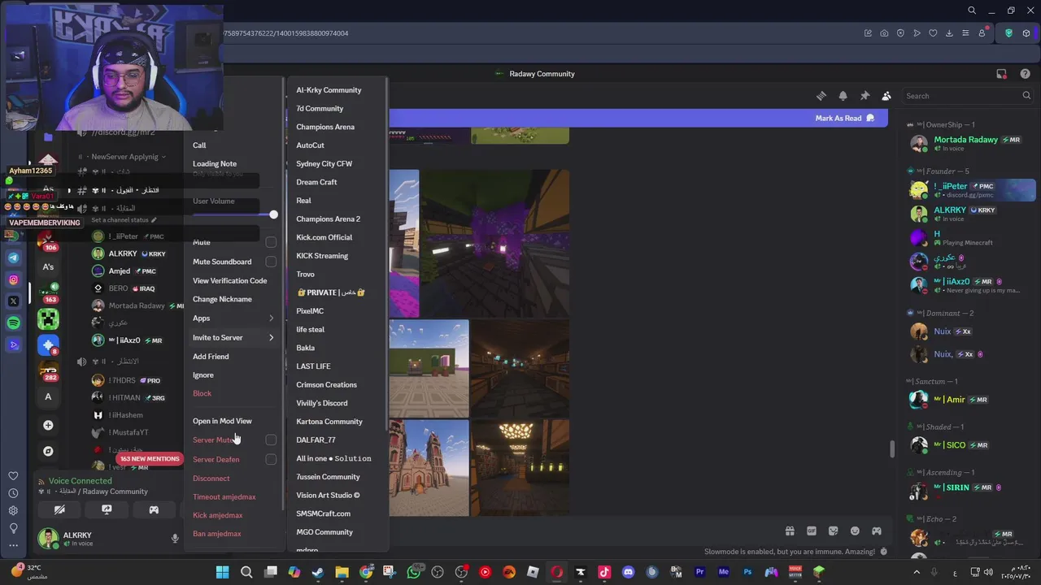The image size is (1041, 585).
Task: Open Discord Help question mark icon
Action: tap(1026, 74)
